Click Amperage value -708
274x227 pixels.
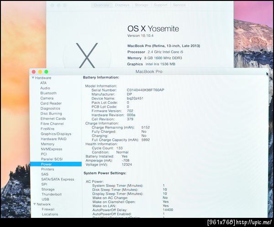[126, 160]
